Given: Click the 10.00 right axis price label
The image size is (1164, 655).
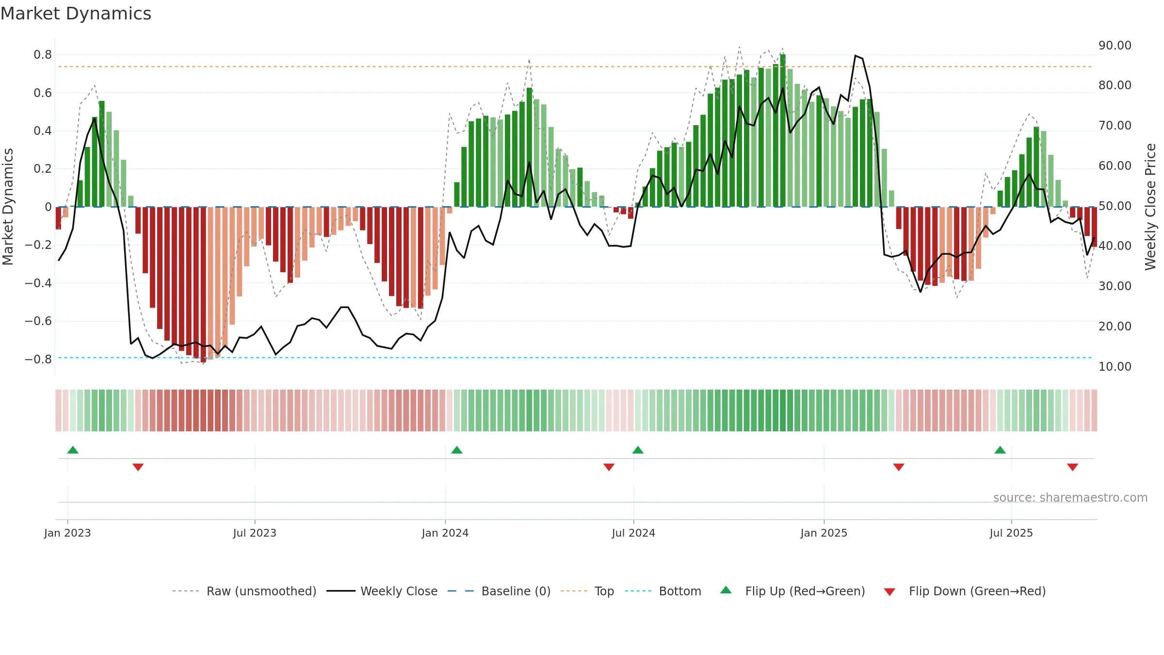Looking at the screenshot, I should pyautogui.click(x=1115, y=366).
